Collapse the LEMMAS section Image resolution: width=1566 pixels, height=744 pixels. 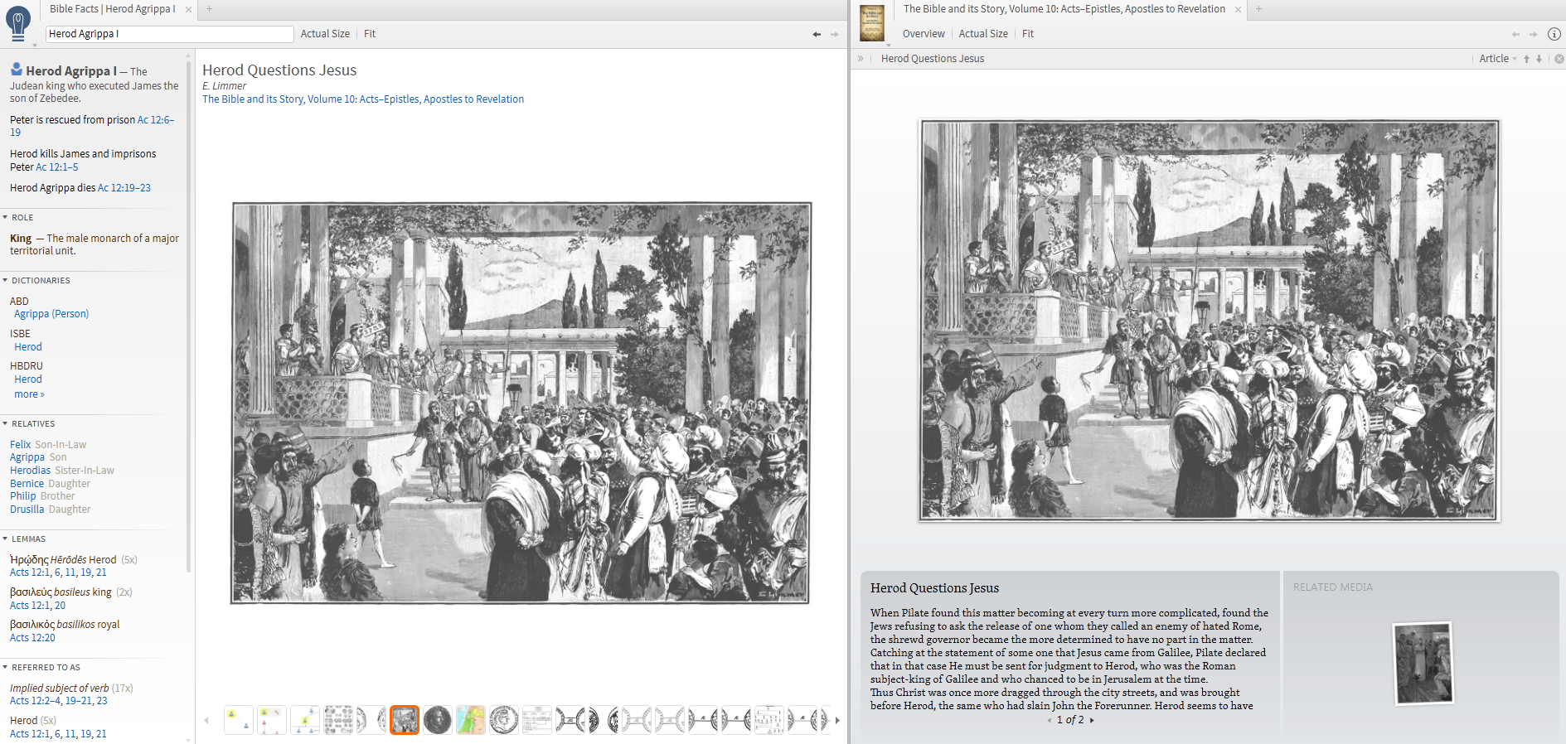[x=5, y=539]
